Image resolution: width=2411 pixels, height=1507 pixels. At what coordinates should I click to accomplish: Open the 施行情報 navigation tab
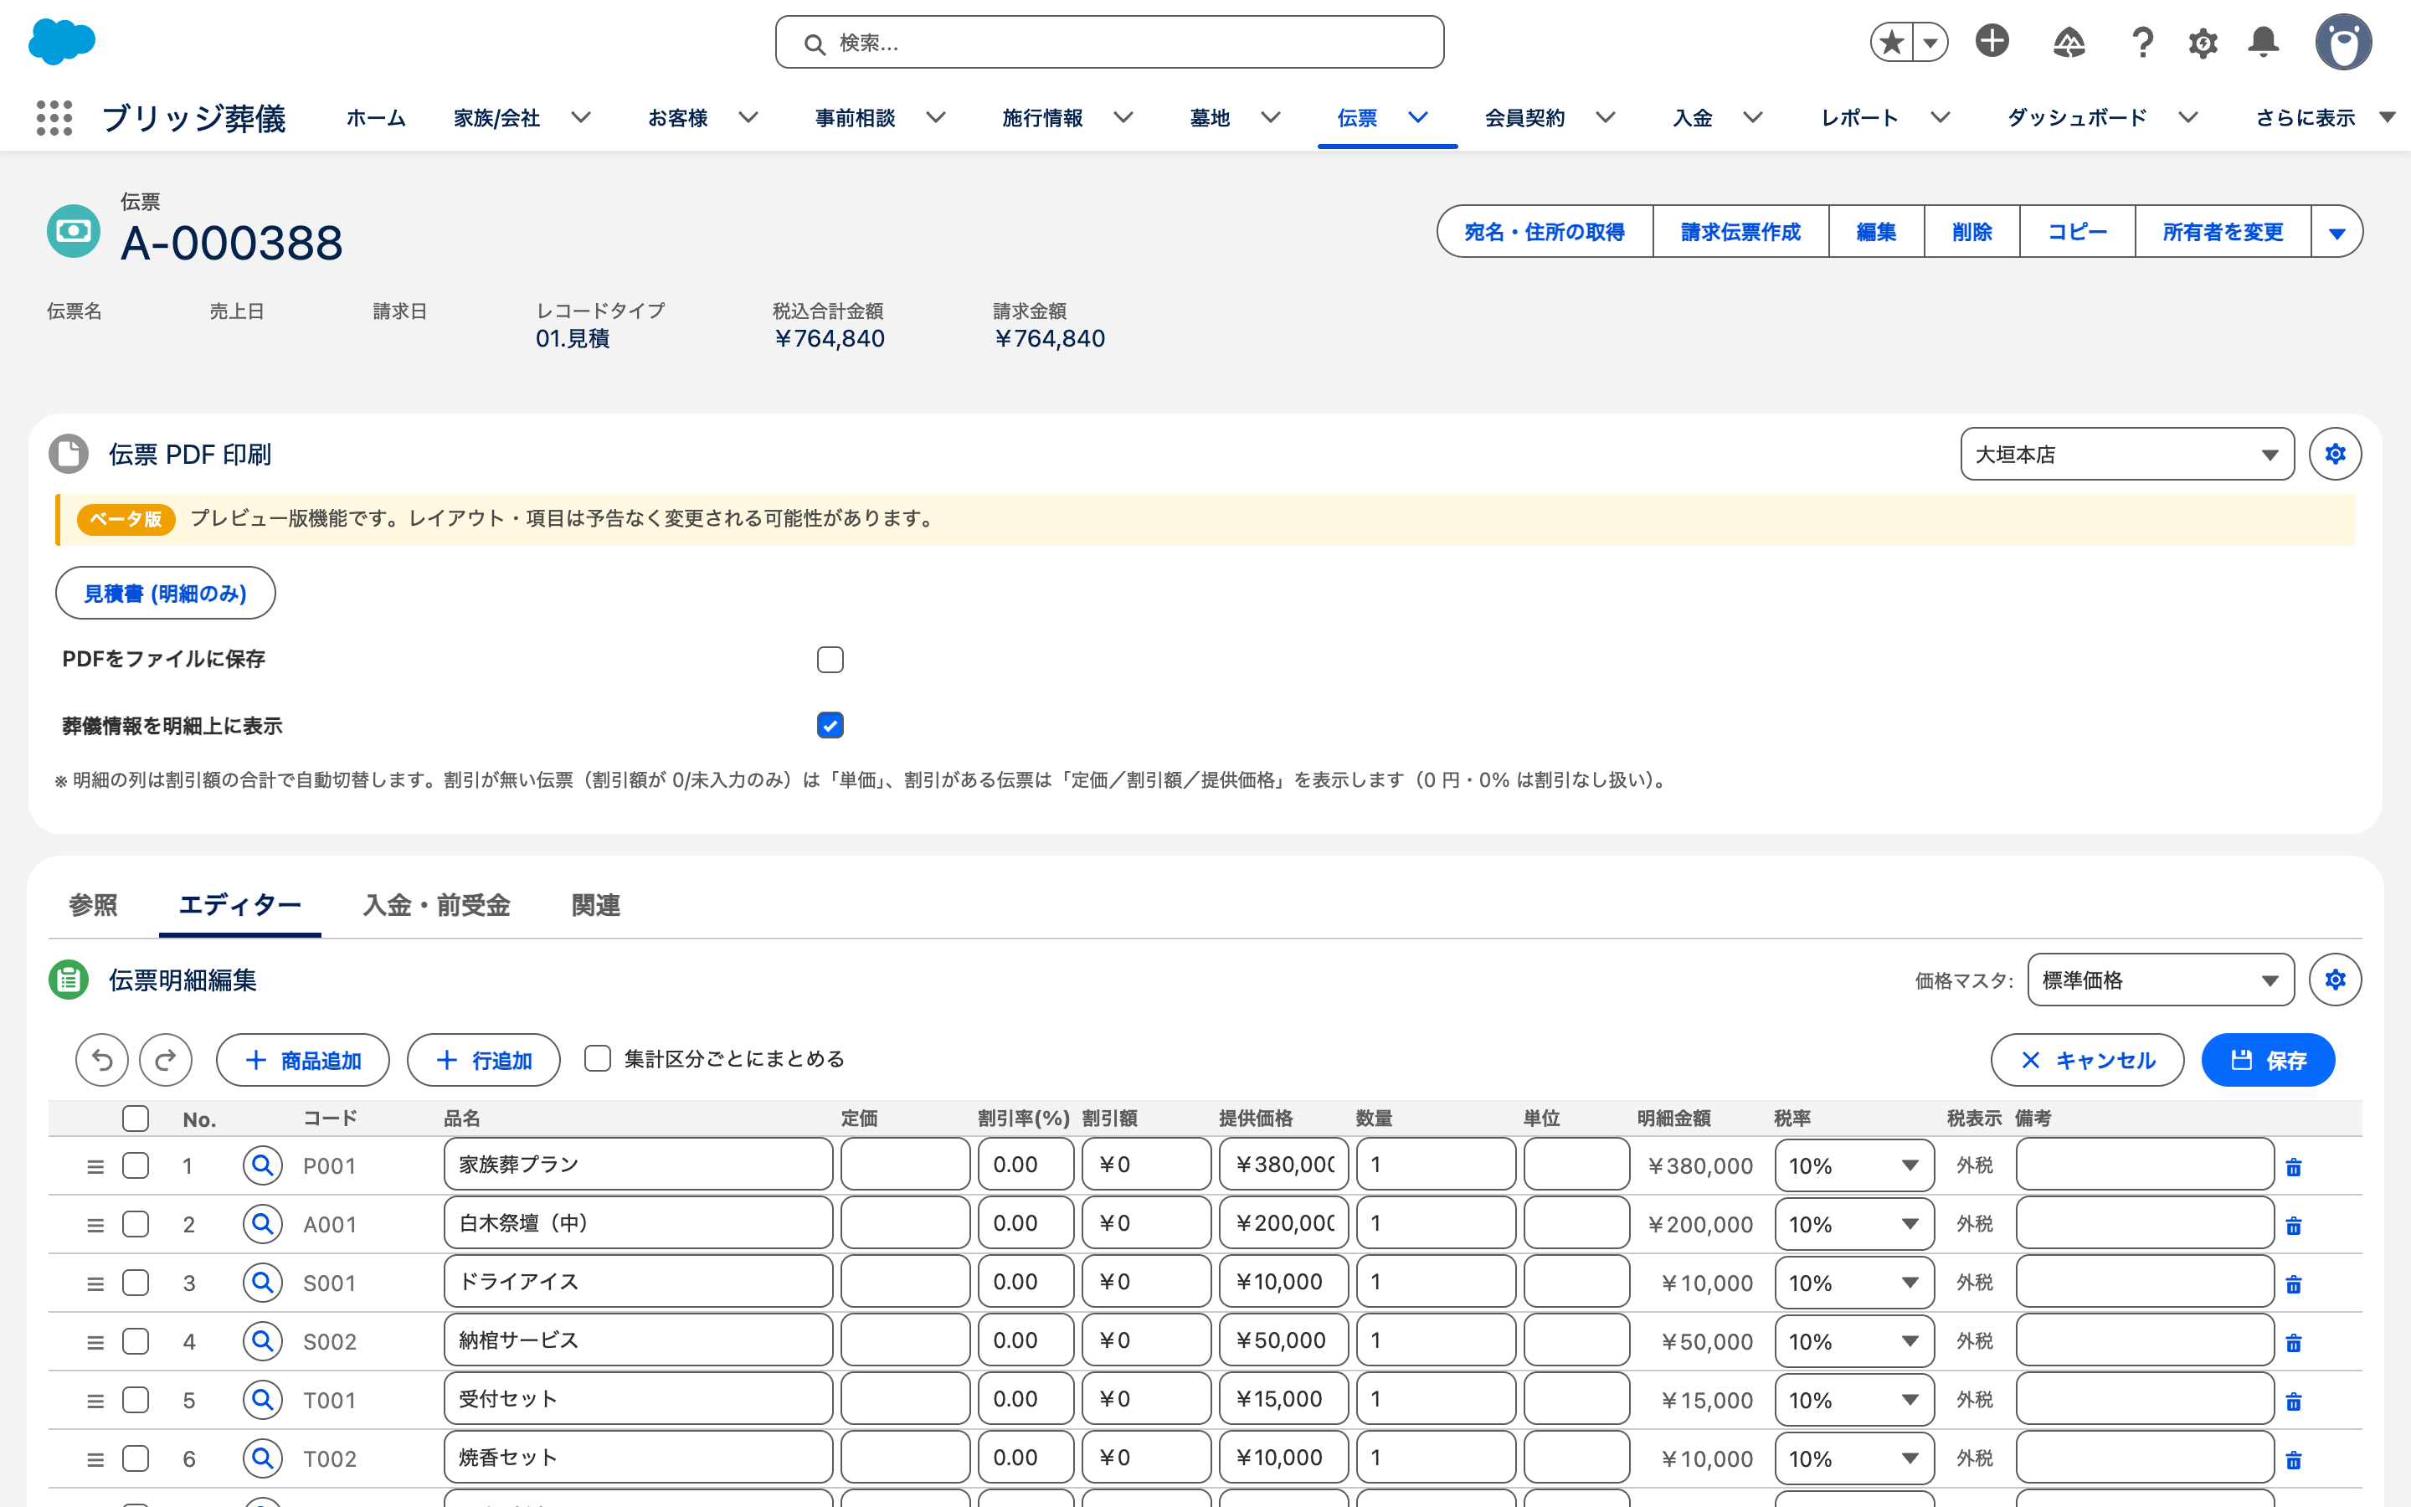point(1042,117)
